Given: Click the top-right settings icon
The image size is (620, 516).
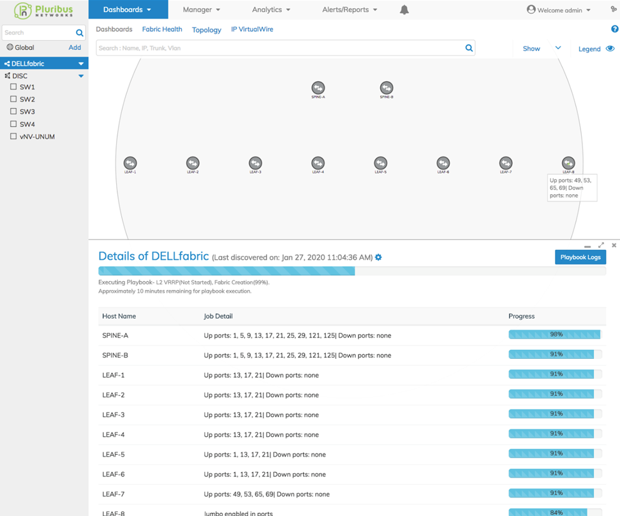Looking at the screenshot, I should coord(614,9).
